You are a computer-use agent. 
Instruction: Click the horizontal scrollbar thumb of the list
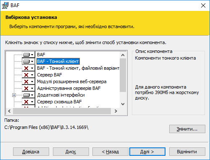(x=62, y=111)
